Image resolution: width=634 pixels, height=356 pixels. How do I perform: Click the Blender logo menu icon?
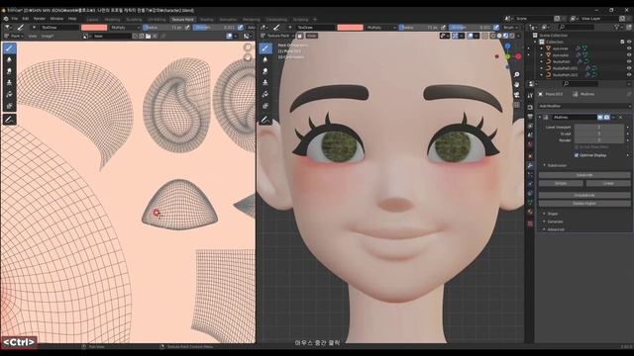[6, 19]
